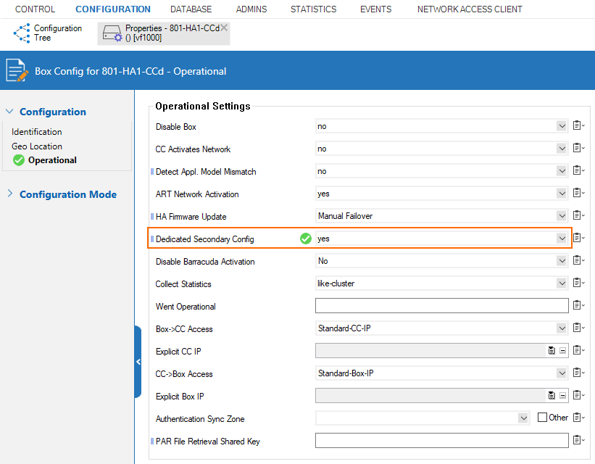Close the Properties 801-HA1-CCd tab
This screenshot has height=464, width=595.
point(224,28)
